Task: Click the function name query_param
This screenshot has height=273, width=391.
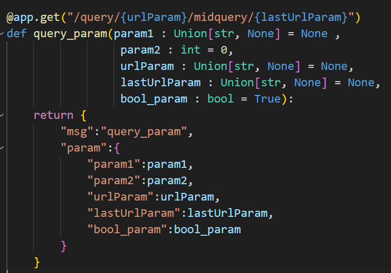Action: (x=71, y=34)
